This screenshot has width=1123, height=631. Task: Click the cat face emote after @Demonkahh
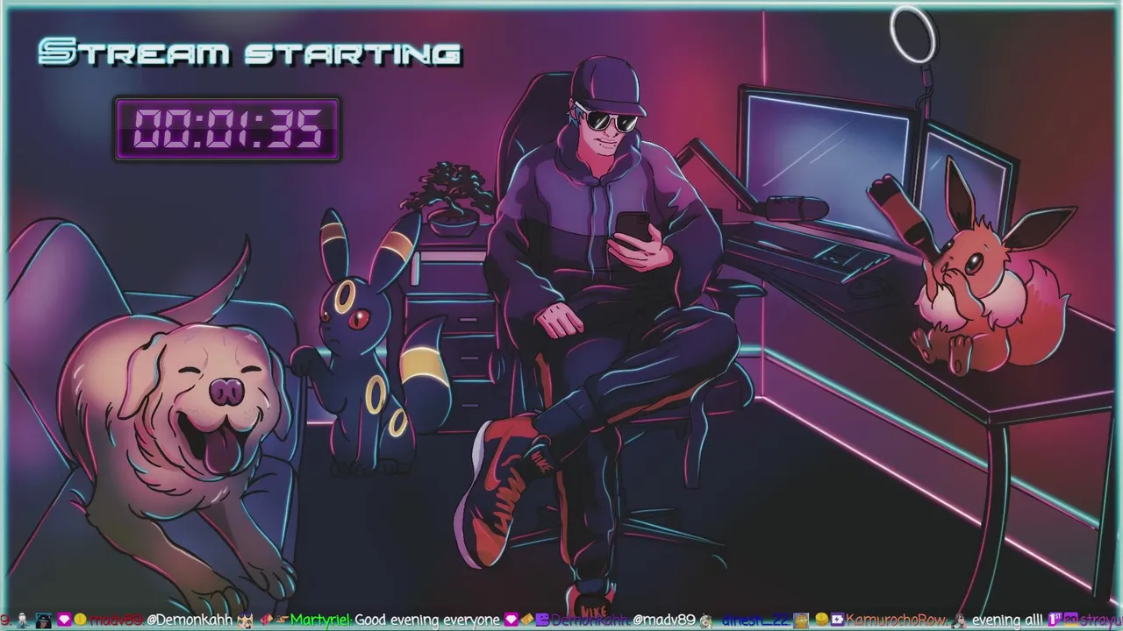(x=245, y=620)
